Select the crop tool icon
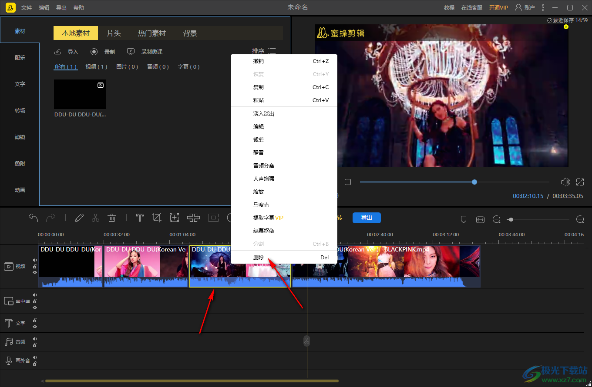This screenshot has width=592, height=387. pos(157,218)
